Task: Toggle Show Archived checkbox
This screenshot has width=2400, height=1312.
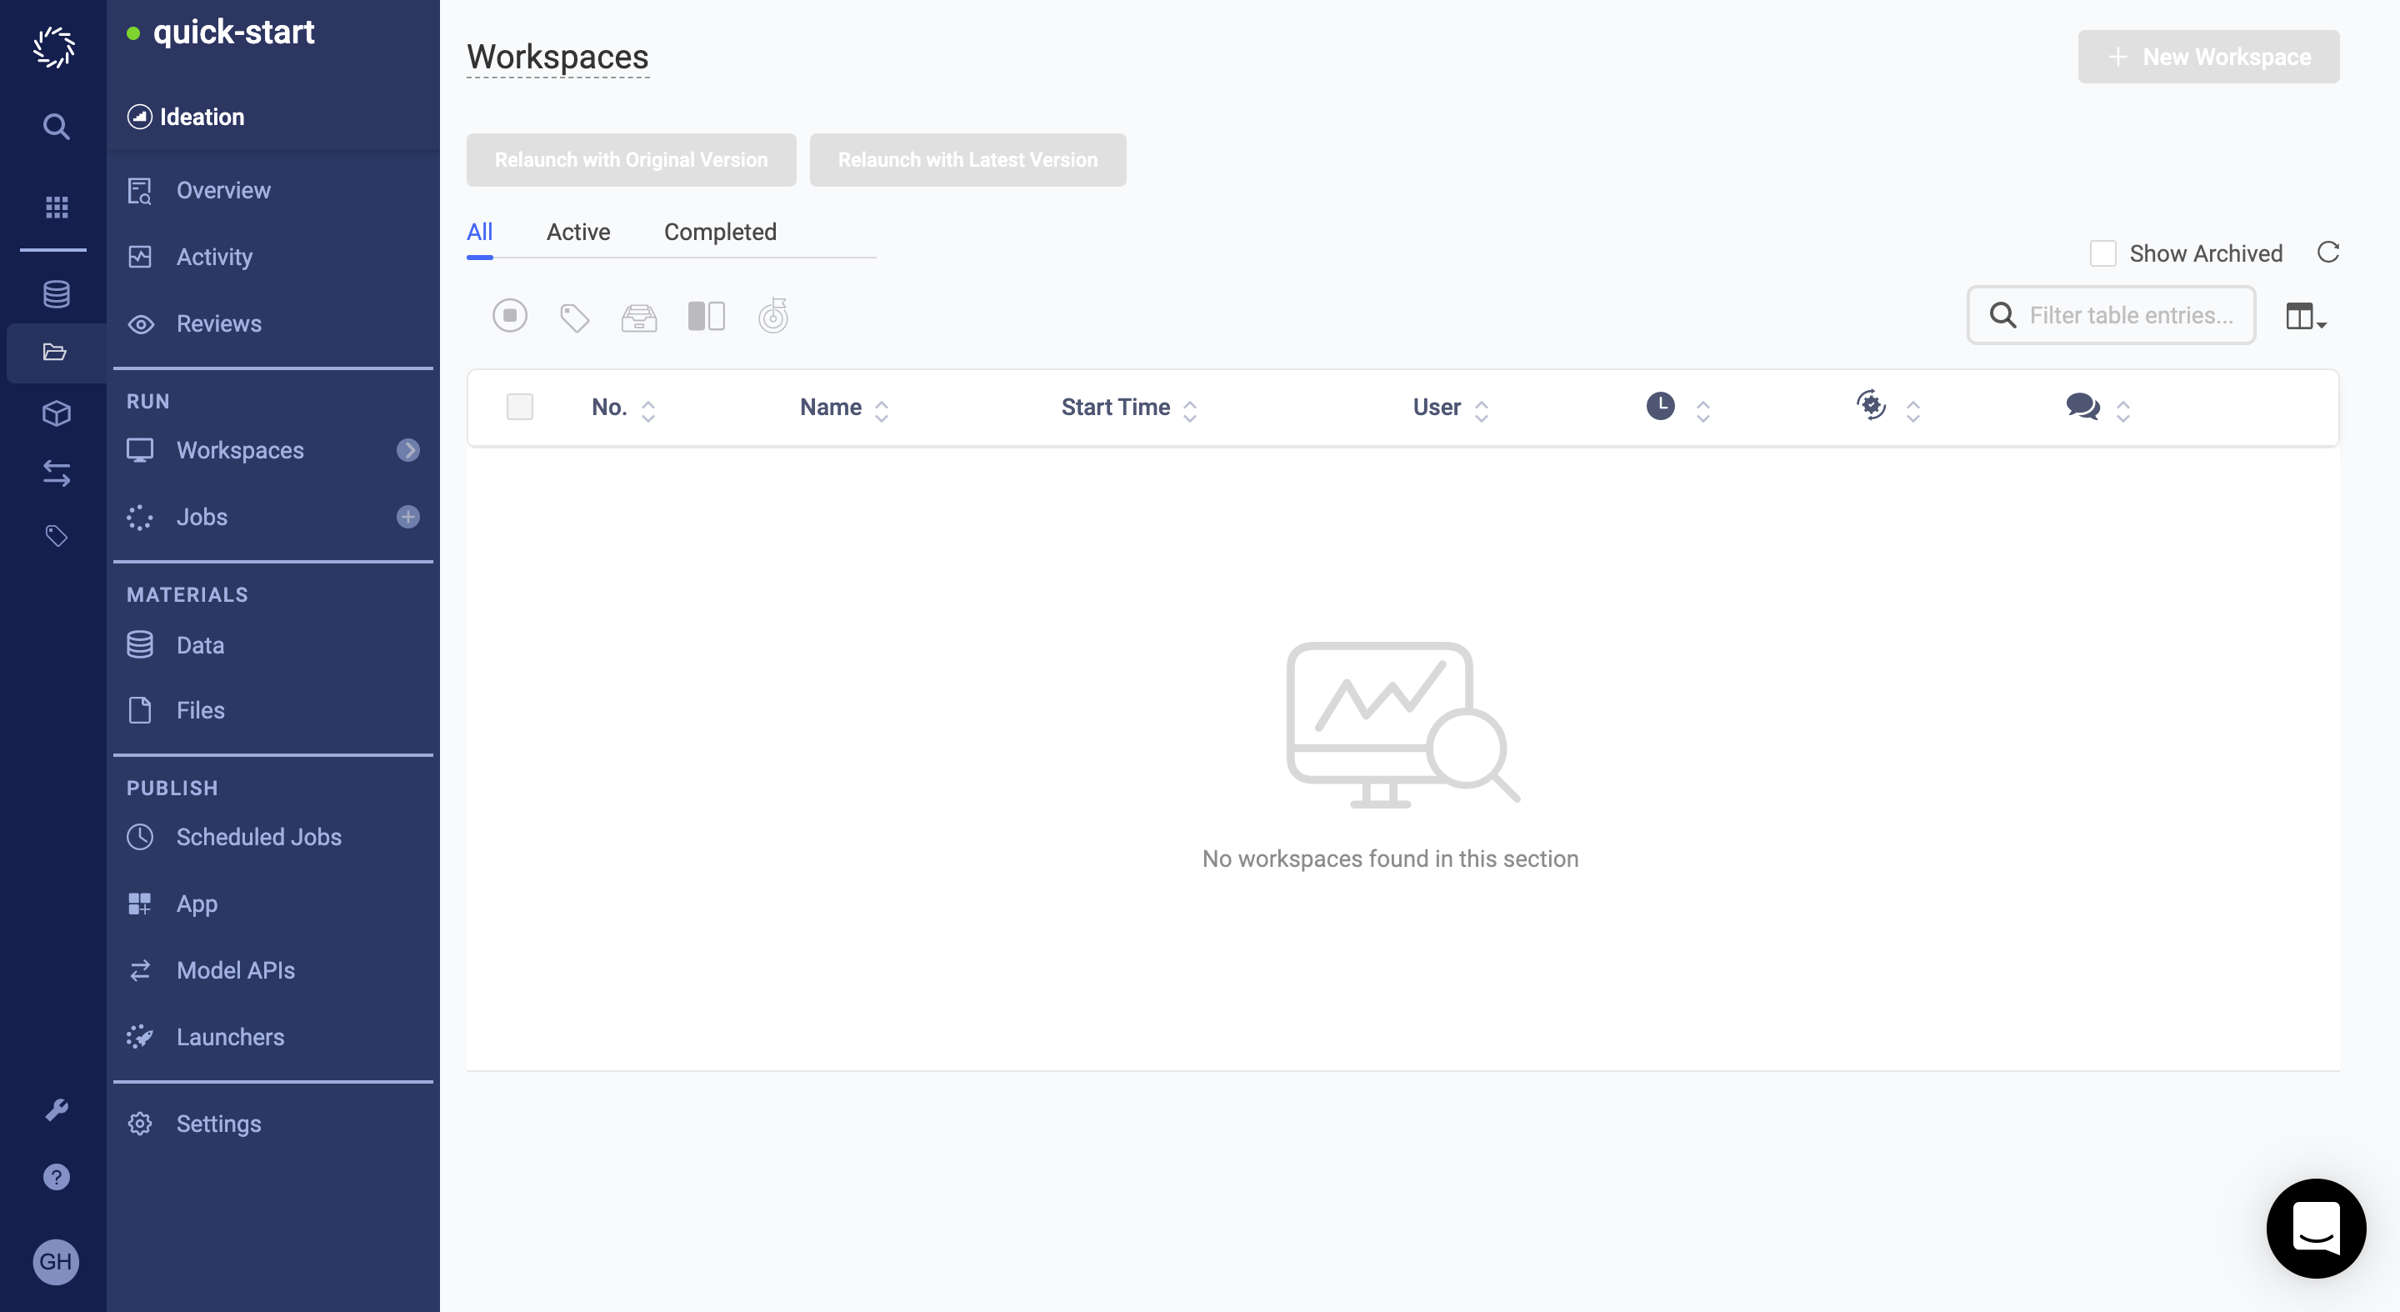Action: click(2102, 252)
